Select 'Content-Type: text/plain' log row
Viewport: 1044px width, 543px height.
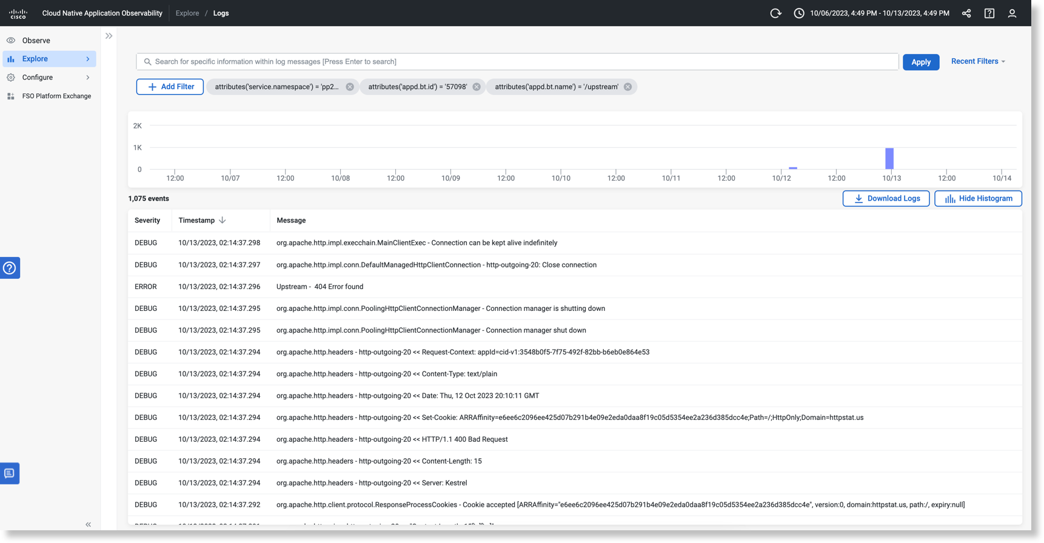pos(575,374)
